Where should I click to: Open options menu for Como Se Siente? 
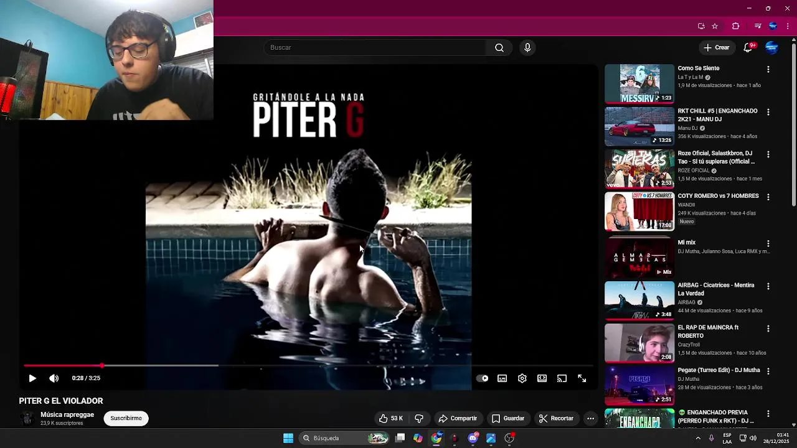768,70
